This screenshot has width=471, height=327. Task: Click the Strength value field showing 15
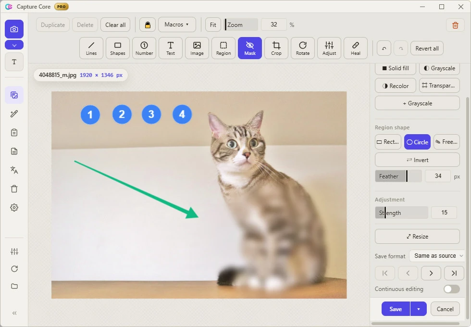tap(444, 213)
